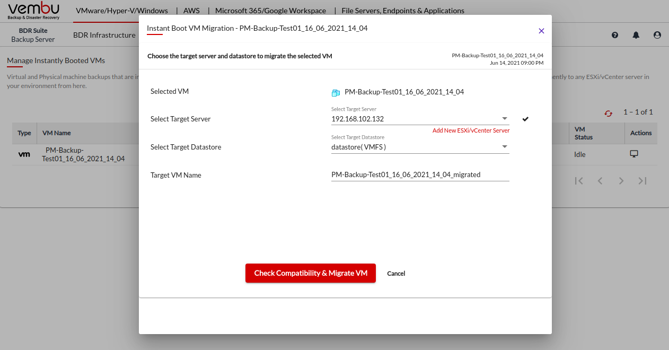Open the notifications bell icon
The image size is (669, 350).
(636, 35)
